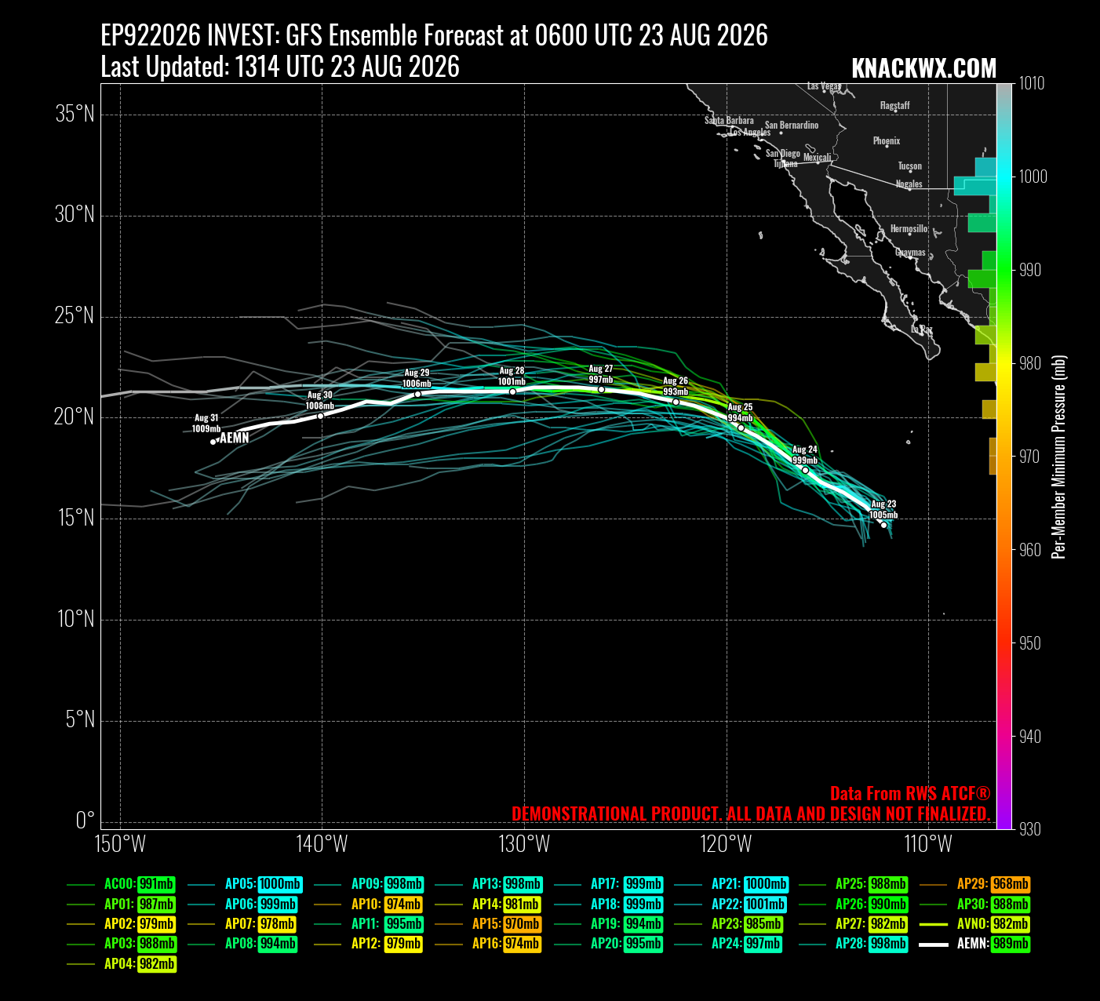Select the Aug 30 1008mb marker

[320, 415]
